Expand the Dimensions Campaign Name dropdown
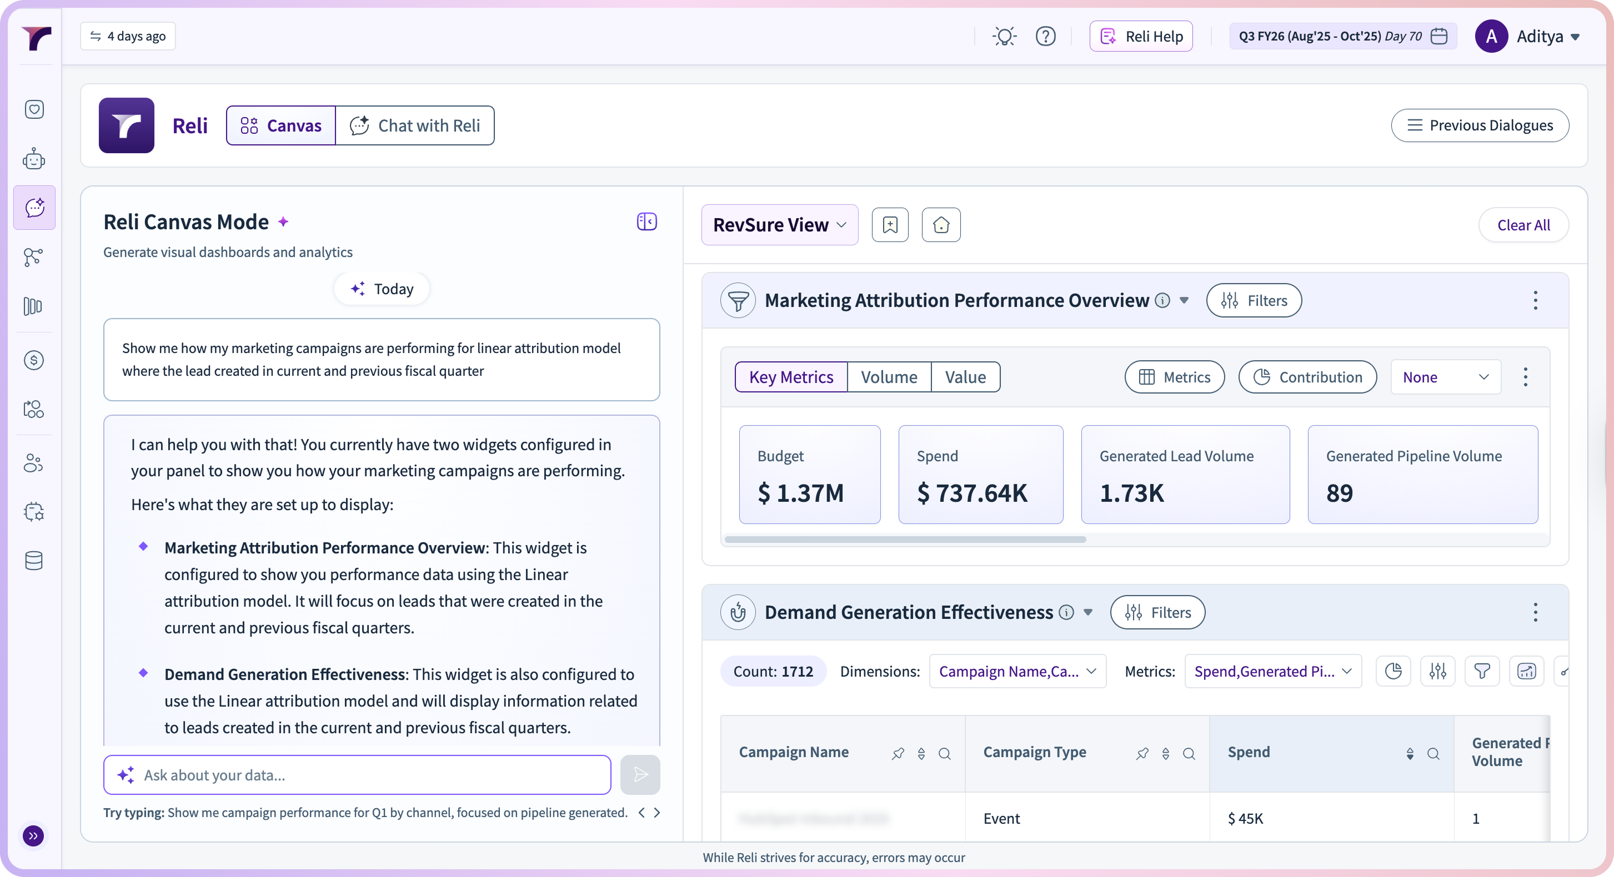Screen dimensions: 1614x877 coord(1017,671)
